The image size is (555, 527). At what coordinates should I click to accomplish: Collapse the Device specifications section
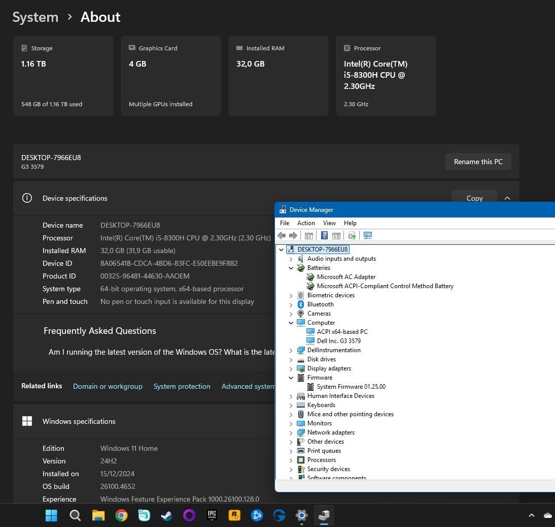tap(507, 198)
